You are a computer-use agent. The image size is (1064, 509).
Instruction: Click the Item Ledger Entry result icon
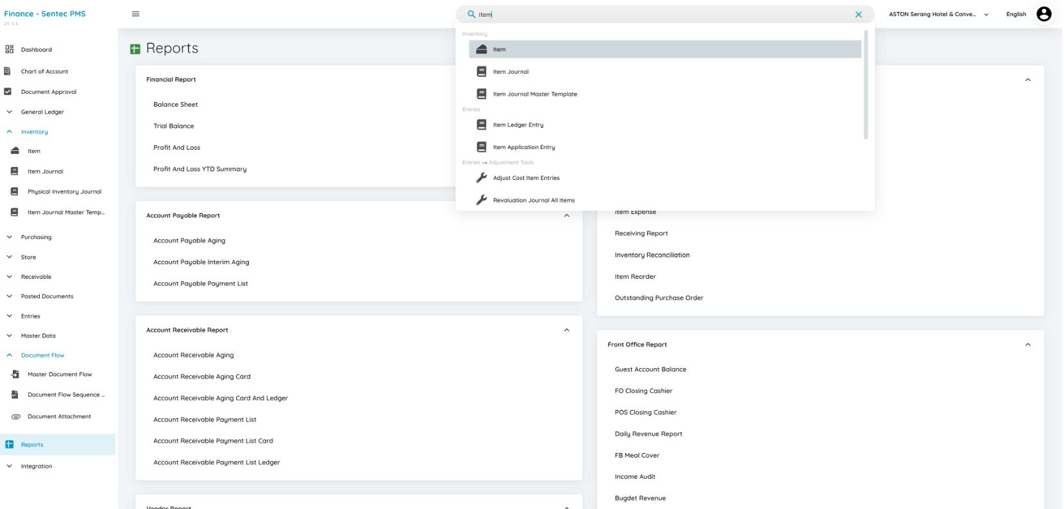tap(481, 125)
